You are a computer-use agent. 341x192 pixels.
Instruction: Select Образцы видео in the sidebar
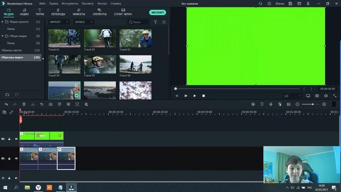tap(20, 58)
